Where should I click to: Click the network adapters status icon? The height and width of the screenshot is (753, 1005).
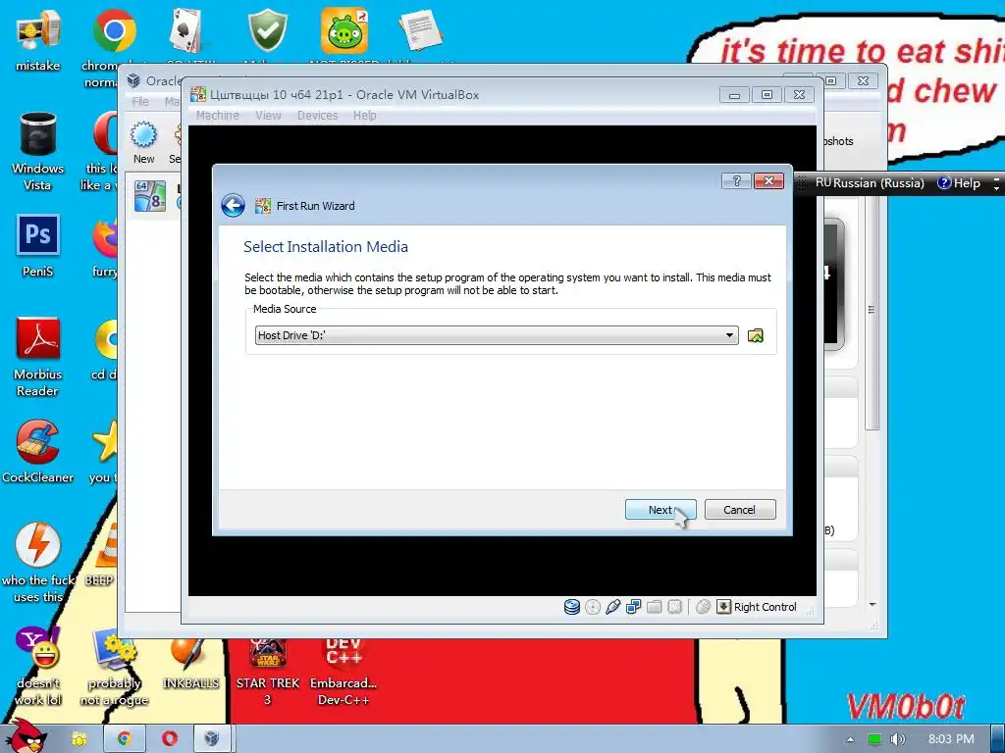tap(634, 607)
